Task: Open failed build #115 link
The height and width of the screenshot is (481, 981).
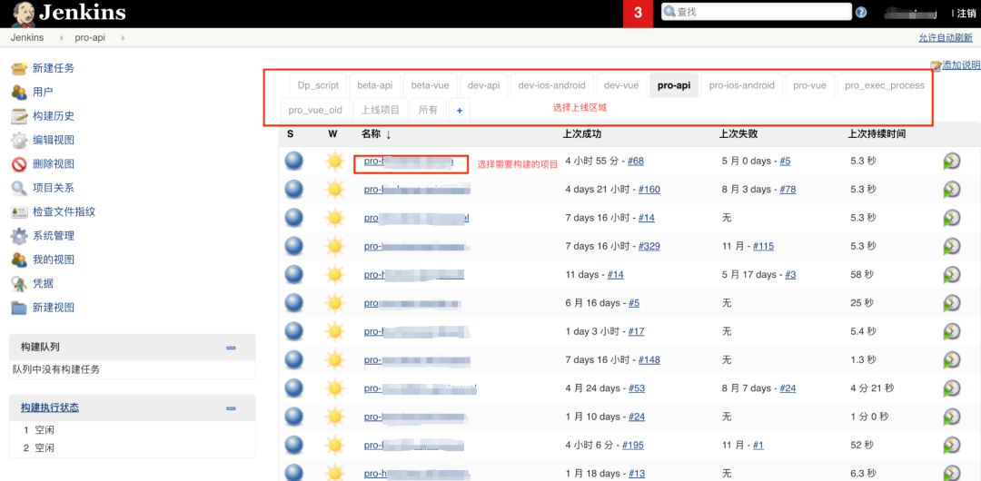Action: coord(763,246)
